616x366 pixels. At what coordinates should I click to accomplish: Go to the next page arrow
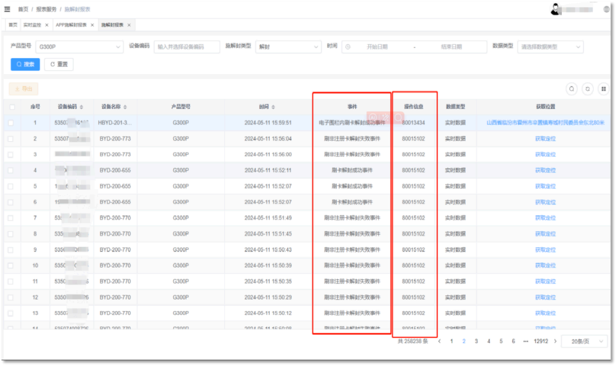coord(555,341)
